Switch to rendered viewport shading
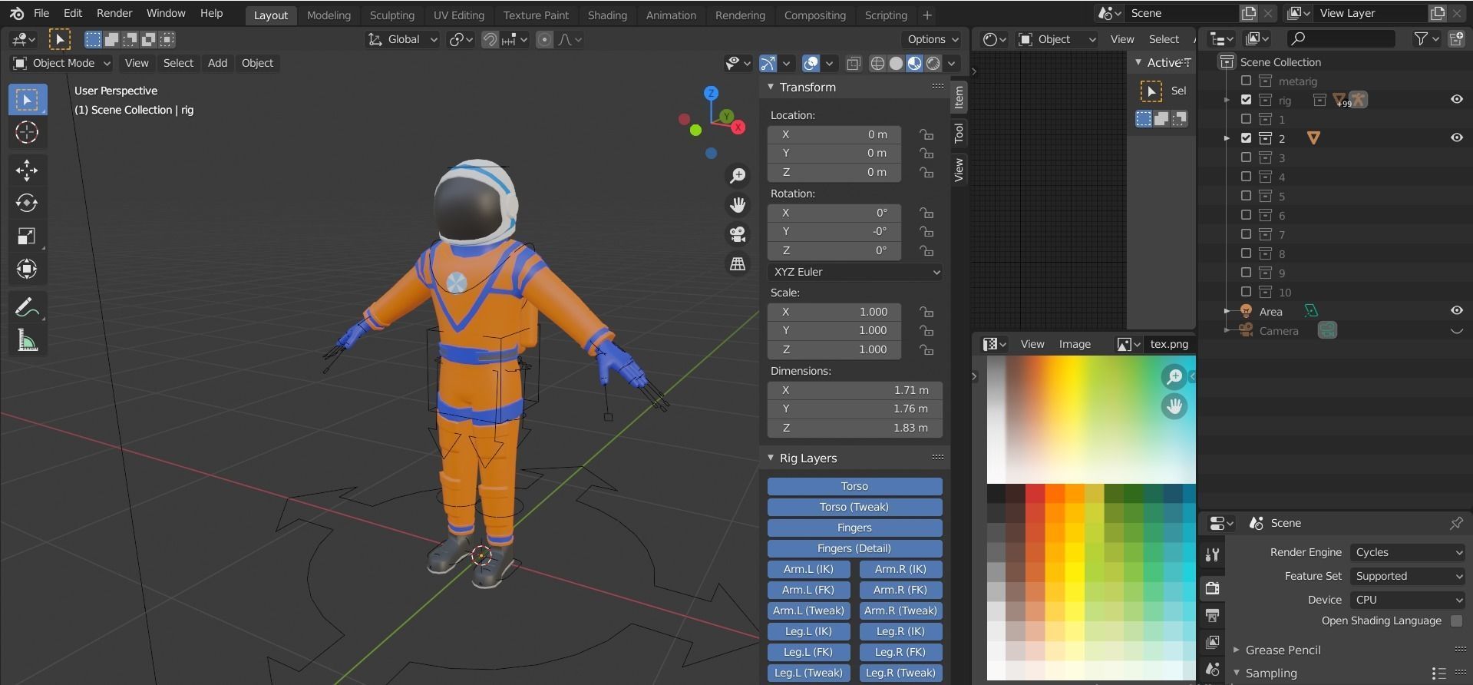The image size is (1473, 685). coord(933,64)
